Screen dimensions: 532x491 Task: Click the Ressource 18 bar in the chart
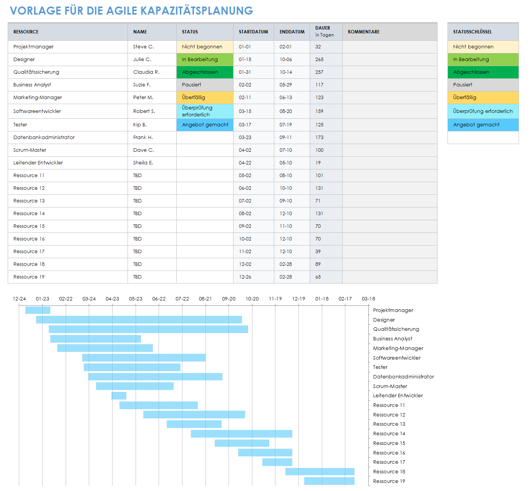[320, 472]
